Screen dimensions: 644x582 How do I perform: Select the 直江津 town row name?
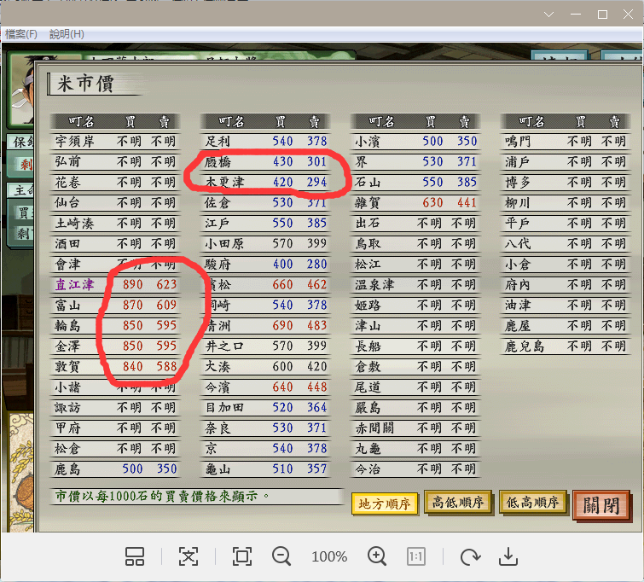coord(75,284)
